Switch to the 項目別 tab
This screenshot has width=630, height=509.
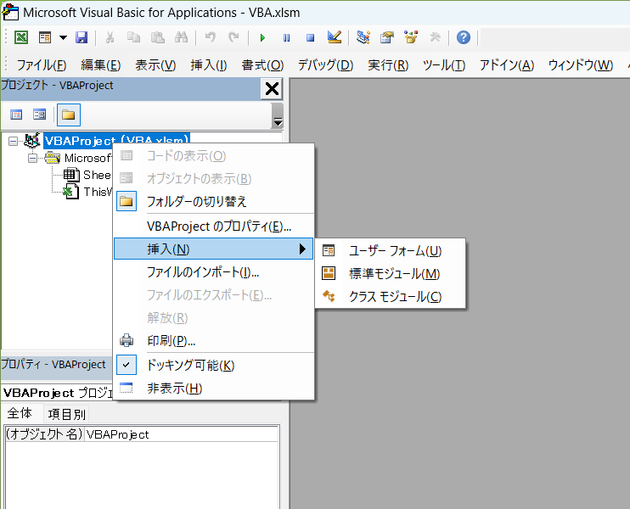tap(67, 414)
